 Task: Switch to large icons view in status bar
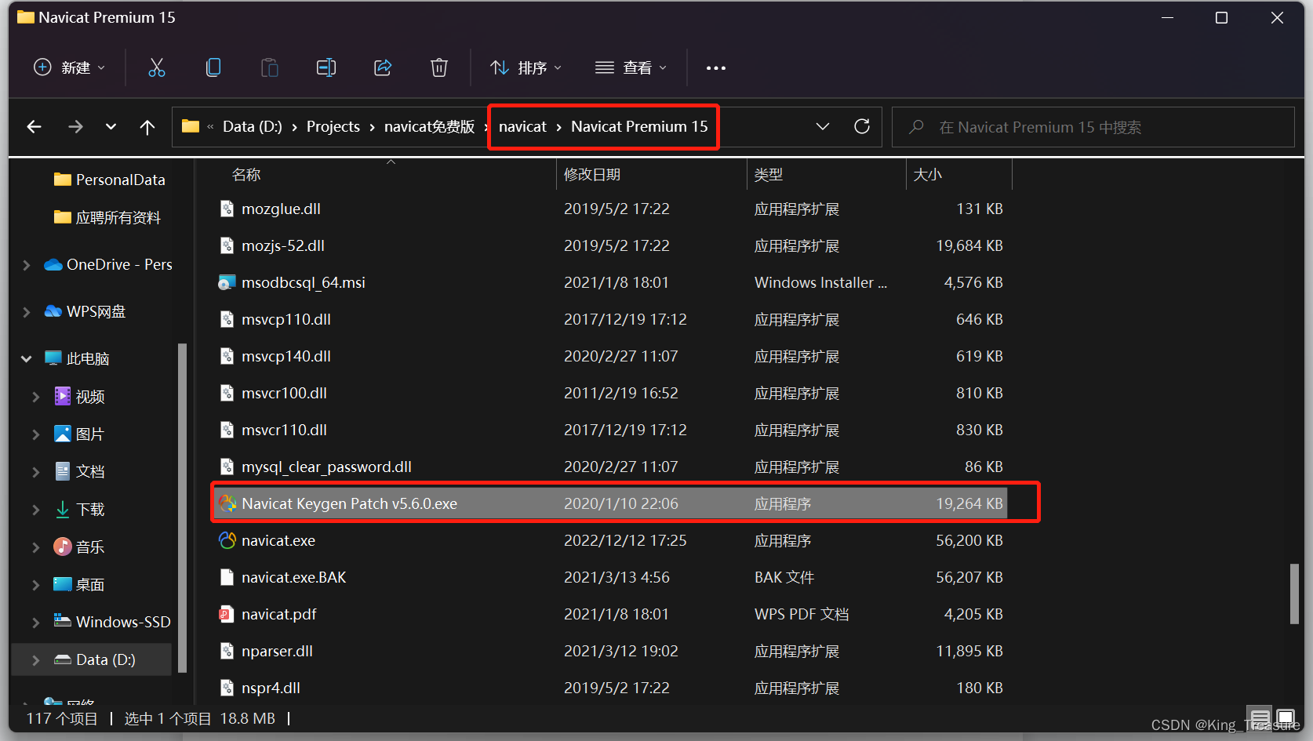[1286, 718]
